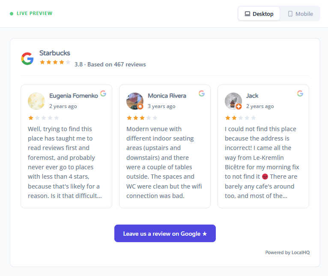Viewport: 328px width, 276px height.
Task: Switch preview to Mobile view
Action: pos(301,14)
